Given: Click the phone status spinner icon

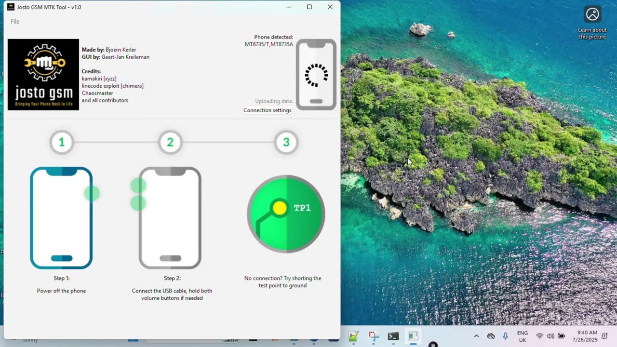Looking at the screenshot, I should (316, 75).
